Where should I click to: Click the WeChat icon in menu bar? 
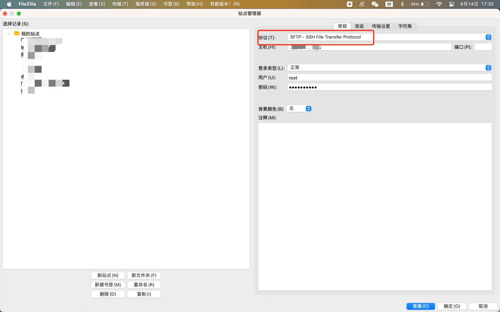pyautogui.click(x=375, y=4)
